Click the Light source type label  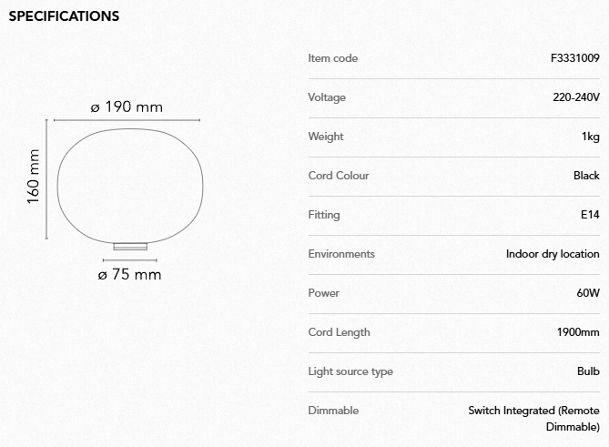(350, 371)
